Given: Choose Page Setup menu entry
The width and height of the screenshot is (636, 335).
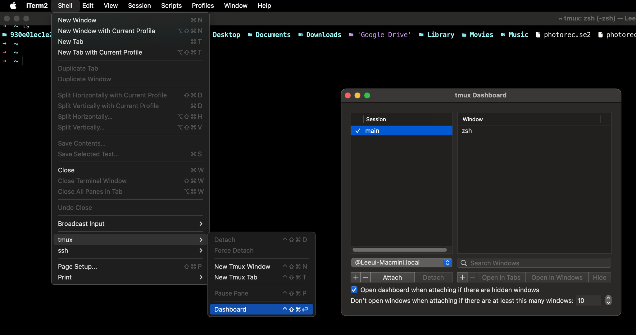Looking at the screenshot, I should point(130,266).
